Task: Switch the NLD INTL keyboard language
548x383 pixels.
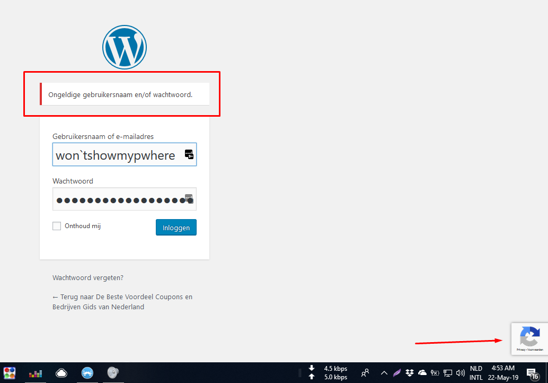Action: 476,373
